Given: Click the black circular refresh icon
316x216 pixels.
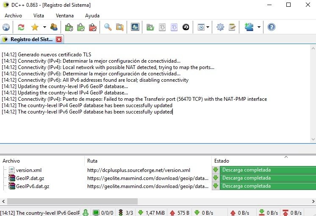Looking at the screenshot, I should (186, 27).
